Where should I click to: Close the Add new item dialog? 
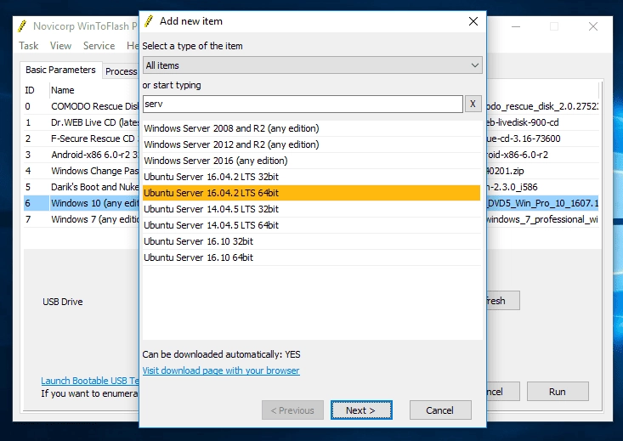click(x=473, y=21)
